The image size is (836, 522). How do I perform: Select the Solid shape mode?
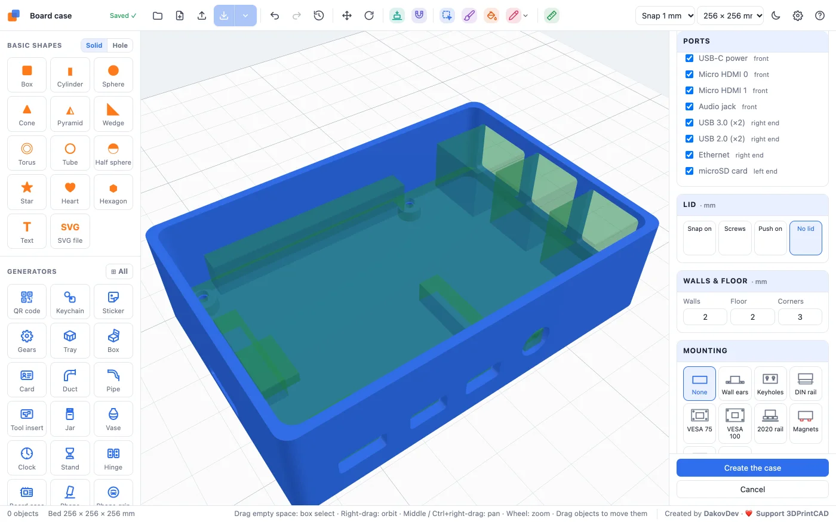tap(94, 45)
